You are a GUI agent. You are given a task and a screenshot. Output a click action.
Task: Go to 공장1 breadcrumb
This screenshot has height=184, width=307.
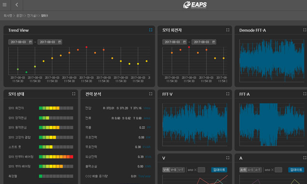point(20,15)
